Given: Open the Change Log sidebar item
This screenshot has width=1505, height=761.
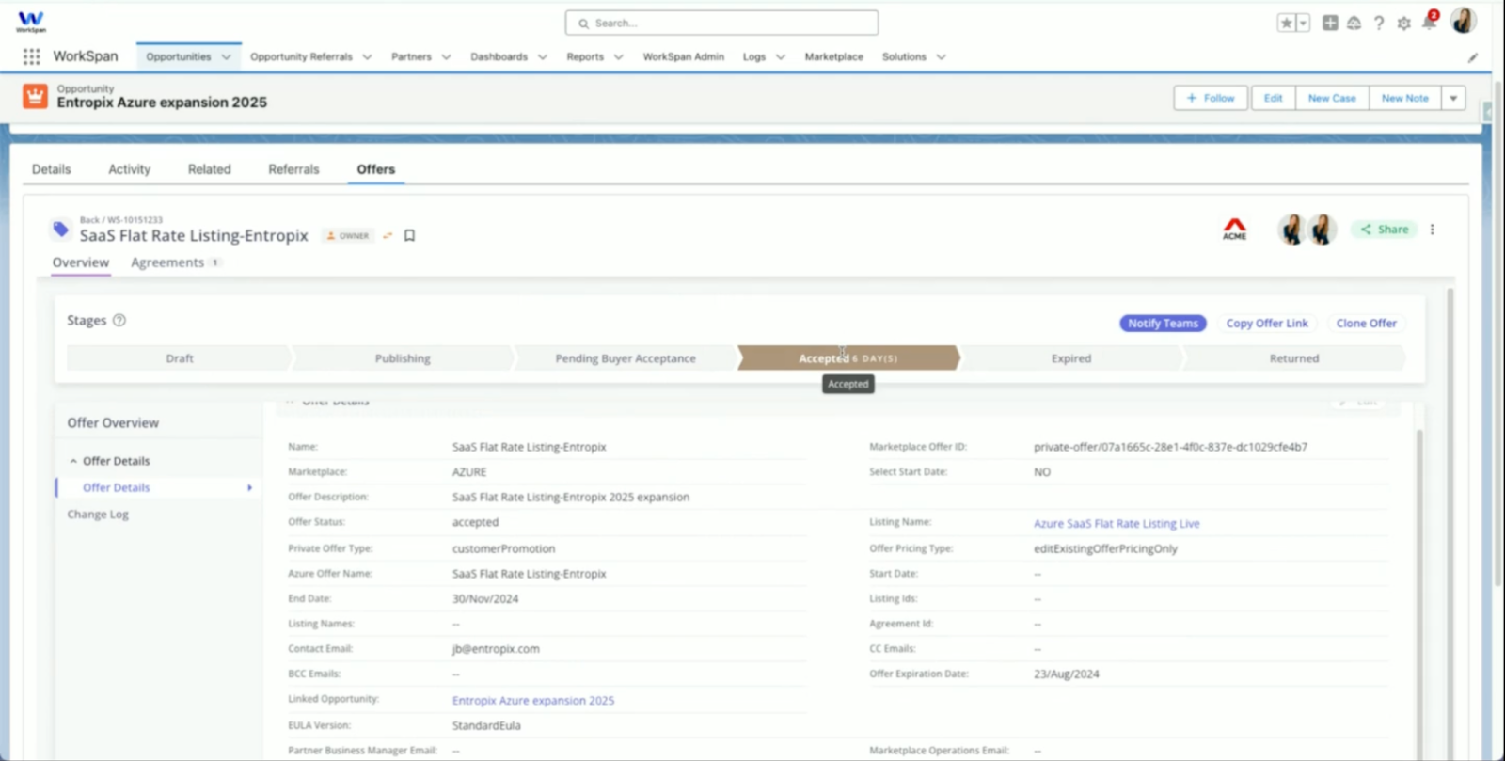Looking at the screenshot, I should tap(98, 515).
